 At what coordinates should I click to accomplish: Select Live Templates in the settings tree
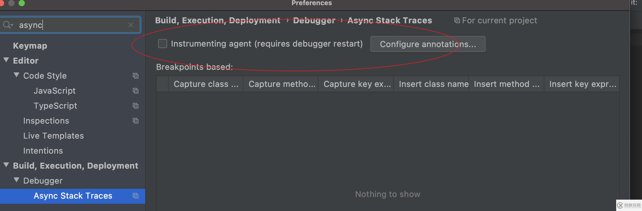pyautogui.click(x=53, y=136)
